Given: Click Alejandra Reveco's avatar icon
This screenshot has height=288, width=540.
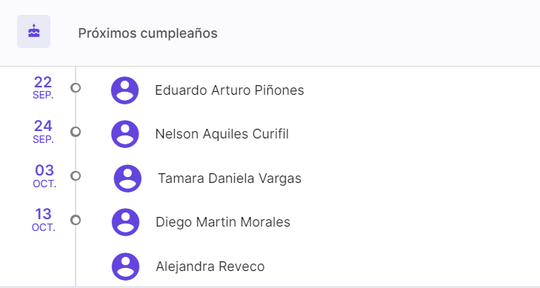Looking at the screenshot, I should click(x=125, y=267).
